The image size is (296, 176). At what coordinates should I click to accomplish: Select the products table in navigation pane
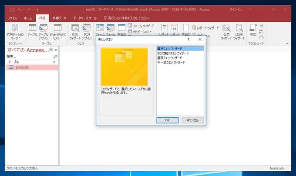pos(32,67)
